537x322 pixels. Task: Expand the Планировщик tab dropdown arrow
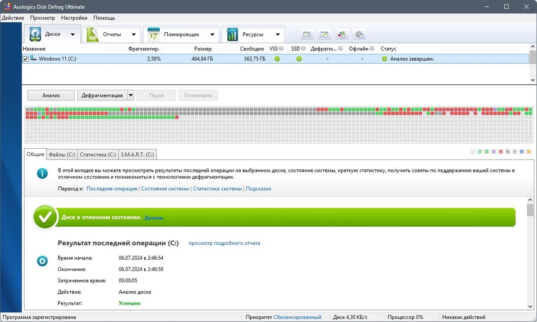point(212,34)
